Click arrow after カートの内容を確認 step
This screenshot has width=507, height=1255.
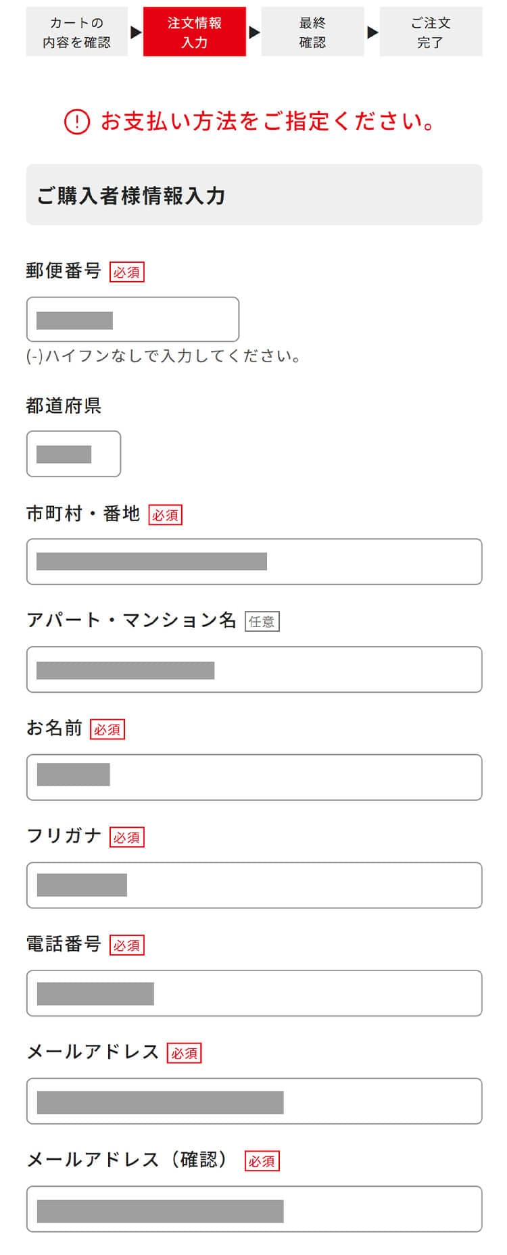click(x=136, y=32)
